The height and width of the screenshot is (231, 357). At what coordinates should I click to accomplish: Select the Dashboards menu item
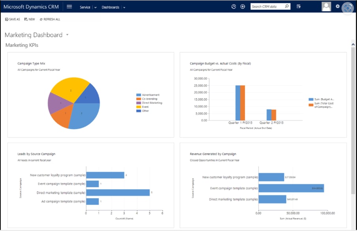pos(111,7)
